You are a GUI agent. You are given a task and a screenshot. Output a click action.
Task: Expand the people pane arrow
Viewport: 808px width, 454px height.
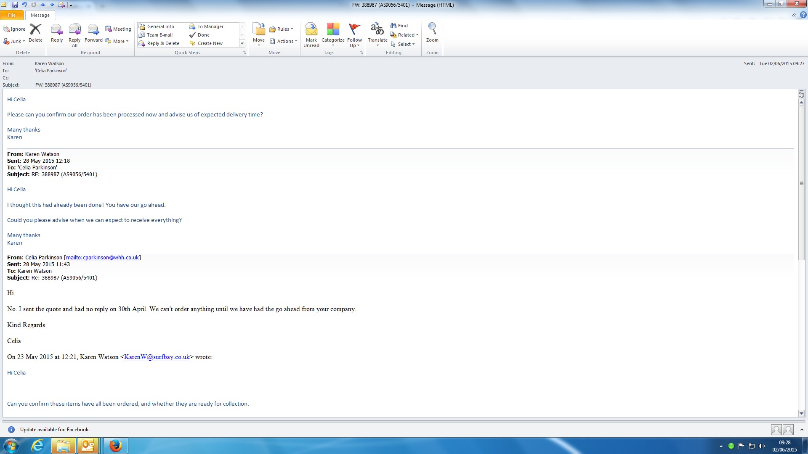(802, 429)
